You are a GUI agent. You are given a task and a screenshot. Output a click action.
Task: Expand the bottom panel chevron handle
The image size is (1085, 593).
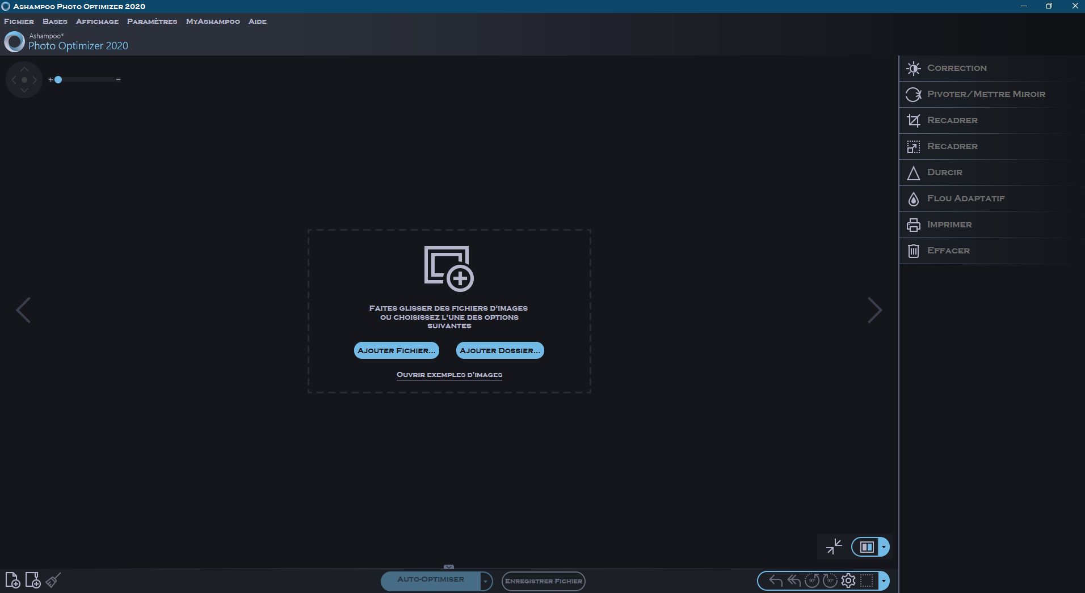pyautogui.click(x=449, y=567)
